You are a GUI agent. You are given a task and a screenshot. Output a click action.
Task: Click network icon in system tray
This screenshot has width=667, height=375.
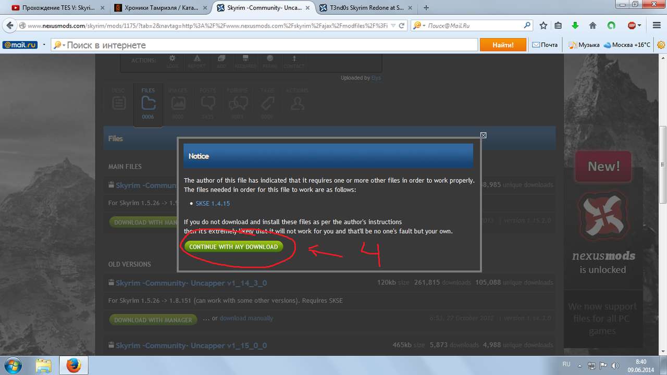[x=591, y=366]
